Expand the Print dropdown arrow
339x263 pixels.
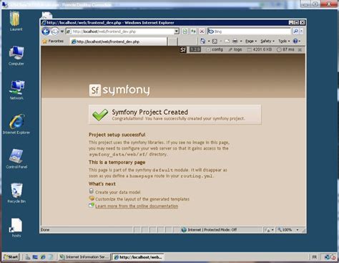tap(241, 42)
